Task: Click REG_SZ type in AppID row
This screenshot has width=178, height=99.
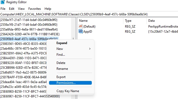Action: click(130, 31)
